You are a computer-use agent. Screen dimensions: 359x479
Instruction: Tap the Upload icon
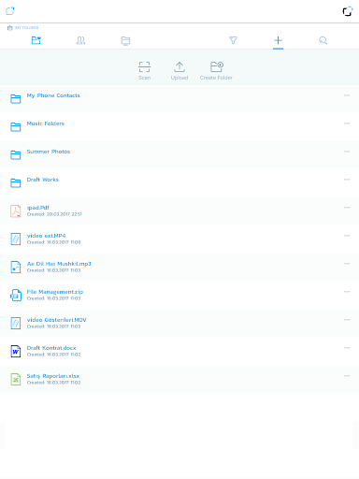(179, 70)
